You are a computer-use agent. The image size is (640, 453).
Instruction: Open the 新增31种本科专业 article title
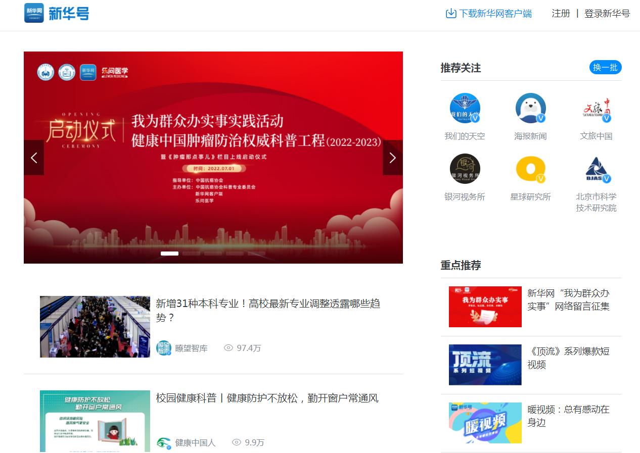pyautogui.click(x=268, y=311)
